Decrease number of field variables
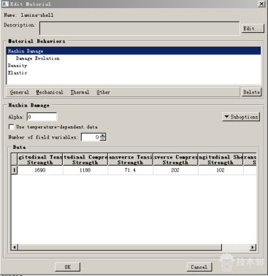This screenshot has width=268, height=276. 103,139
